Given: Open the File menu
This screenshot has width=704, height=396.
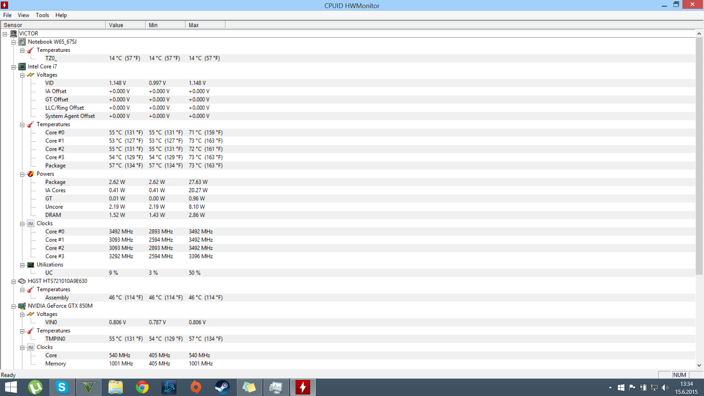Looking at the screenshot, I should [7, 15].
